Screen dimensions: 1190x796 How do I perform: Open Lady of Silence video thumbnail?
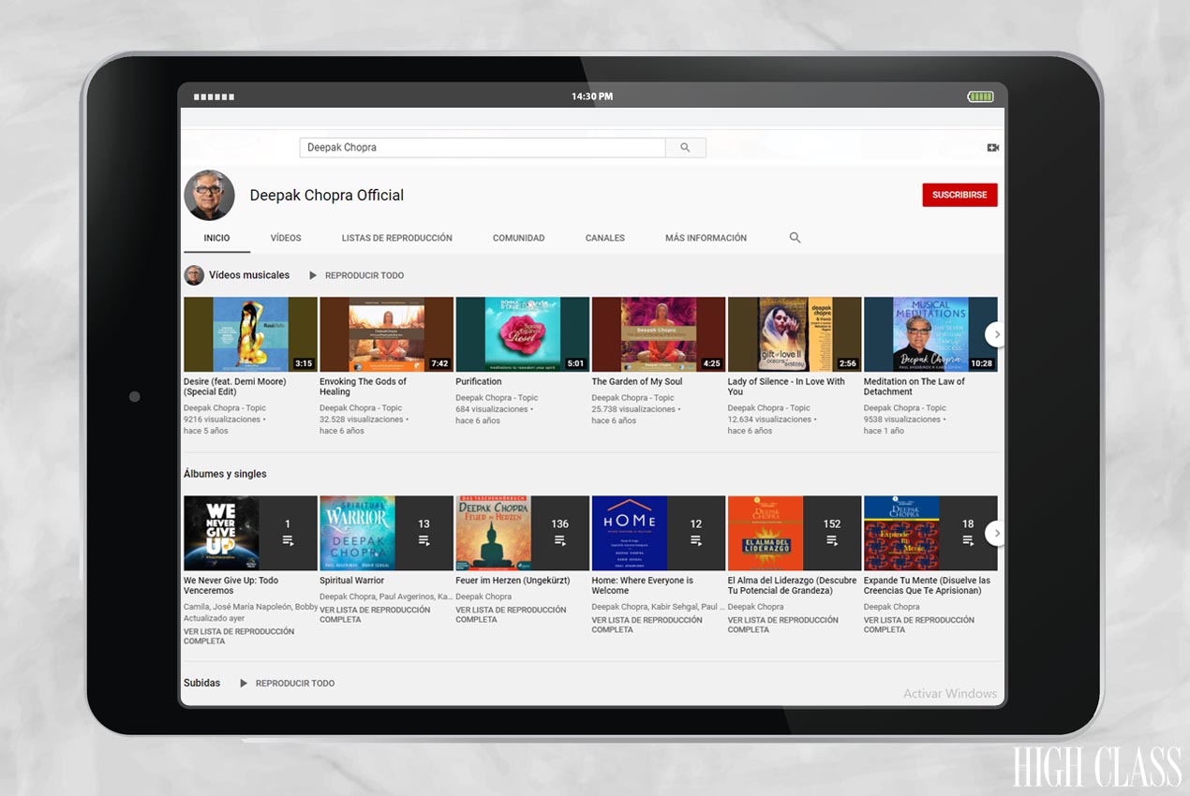tap(795, 334)
